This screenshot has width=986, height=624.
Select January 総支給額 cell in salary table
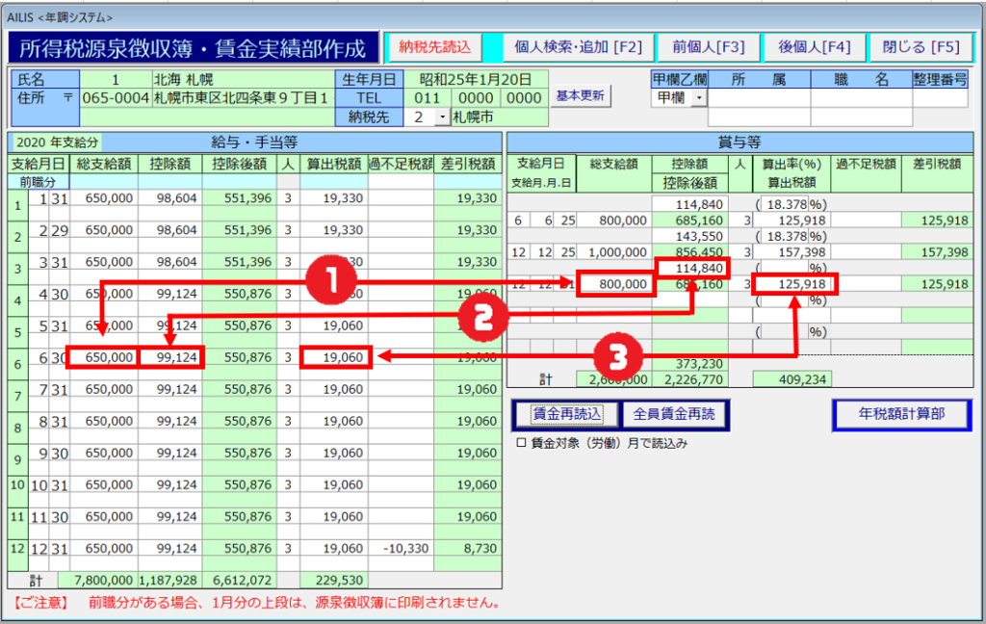coord(103,198)
